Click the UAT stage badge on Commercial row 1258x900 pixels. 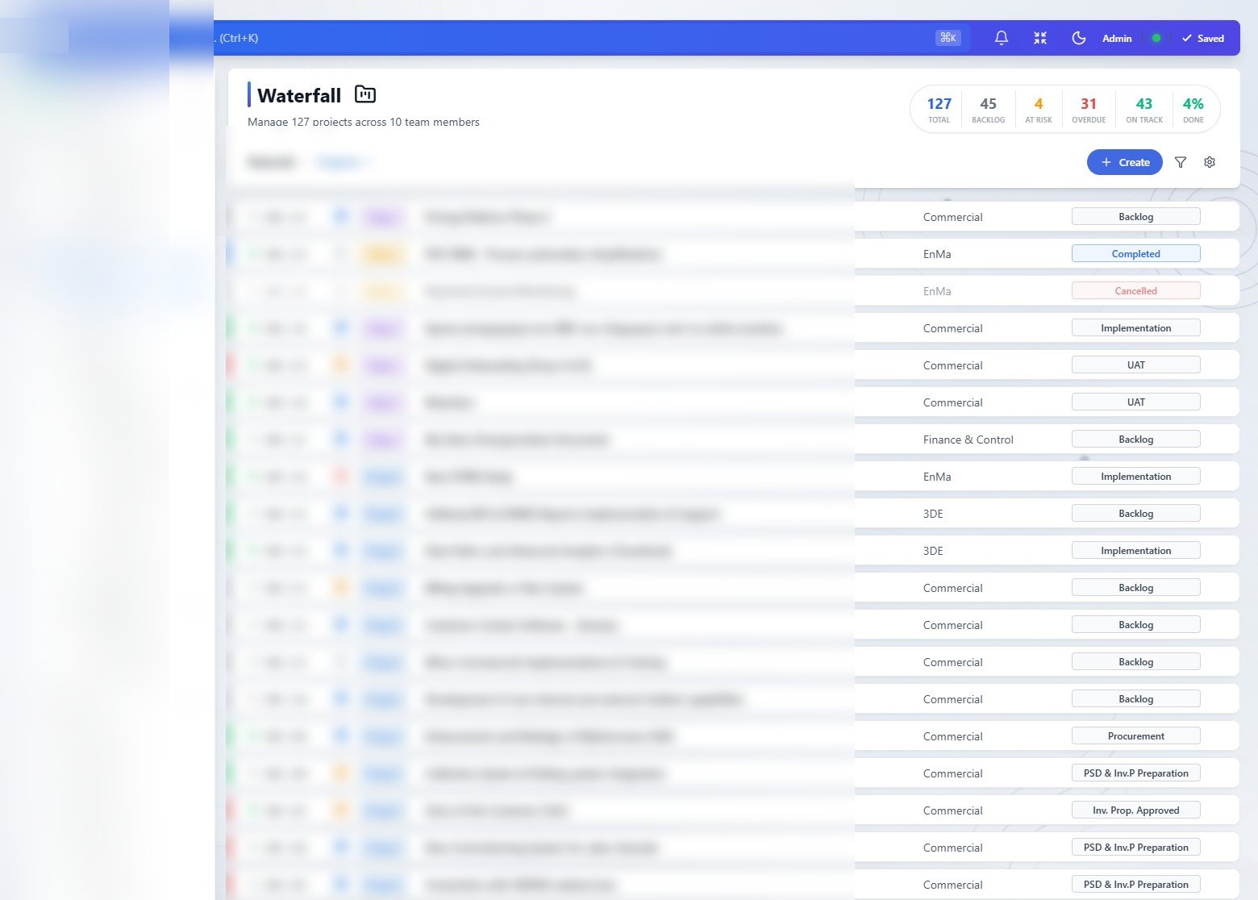tap(1135, 365)
